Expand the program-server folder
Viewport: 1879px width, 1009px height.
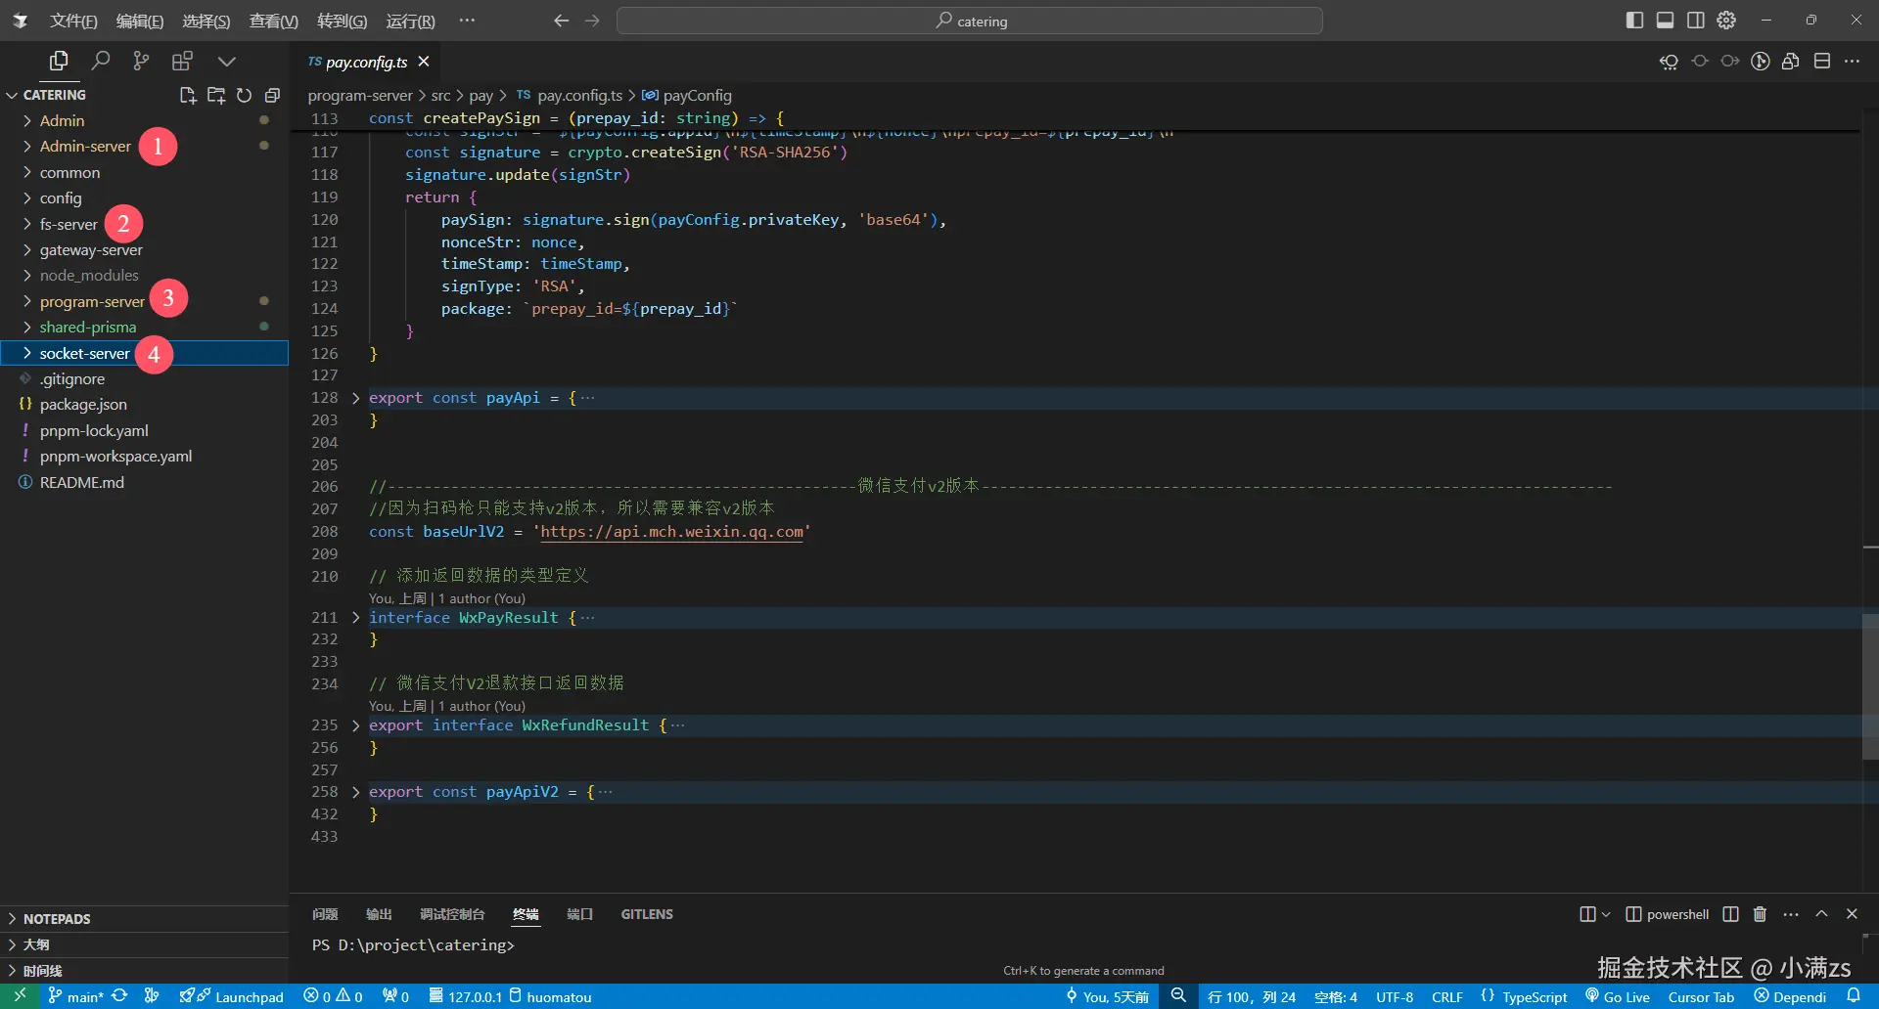coord(91,301)
